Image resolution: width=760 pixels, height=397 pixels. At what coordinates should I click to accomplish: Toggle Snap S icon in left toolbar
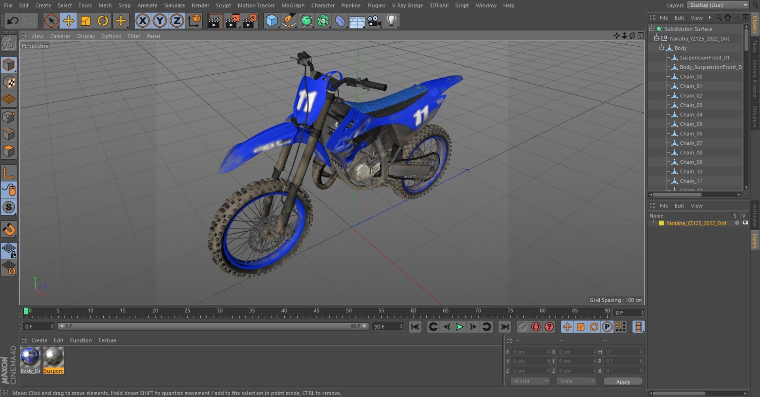coord(9,207)
